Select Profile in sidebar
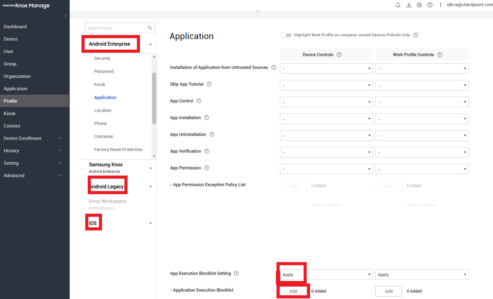493x299 pixels. tap(35, 101)
